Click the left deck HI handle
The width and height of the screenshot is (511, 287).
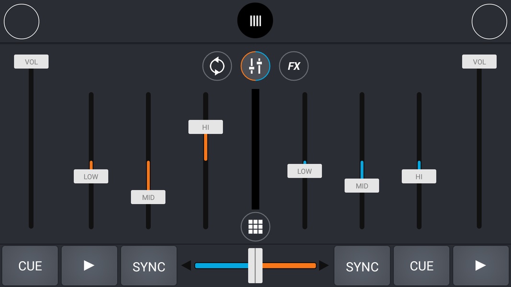click(x=205, y=127)
